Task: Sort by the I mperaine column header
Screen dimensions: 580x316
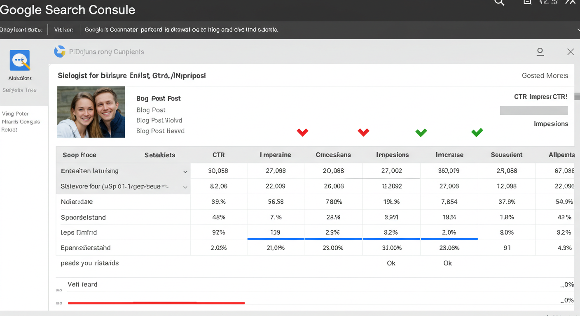Action: pos(276,155)
